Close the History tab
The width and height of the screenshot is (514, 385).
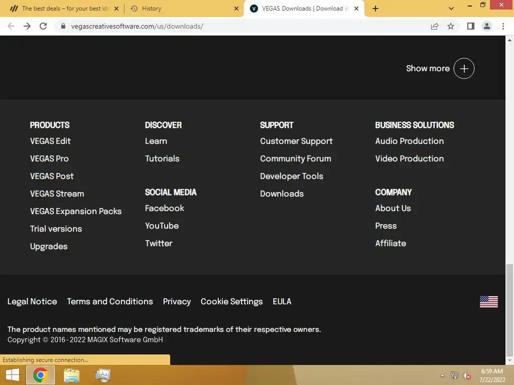coord(236,9)
